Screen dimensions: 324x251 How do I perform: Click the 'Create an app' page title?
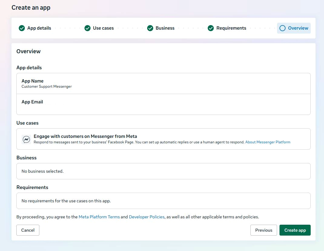coord(31,8)
